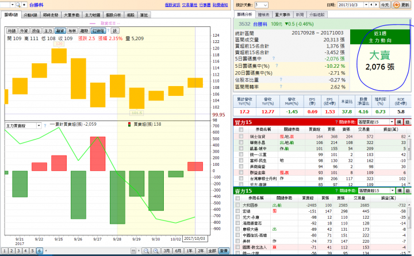
Task: Check the select-all checkbox in the 賣方15 table header
Action: pyautogui.click(x=237, y=198)
